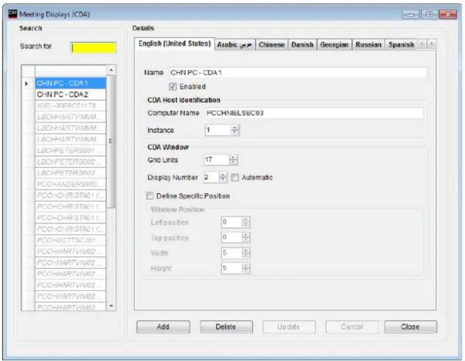Click the Meeting Displays app icon in title bar

pyautogui.click(x=13, y=14)
